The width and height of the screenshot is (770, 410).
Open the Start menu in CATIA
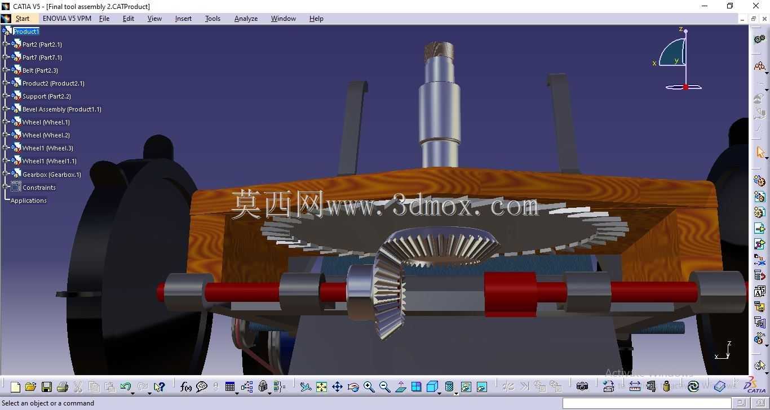(x=23, y=19)
